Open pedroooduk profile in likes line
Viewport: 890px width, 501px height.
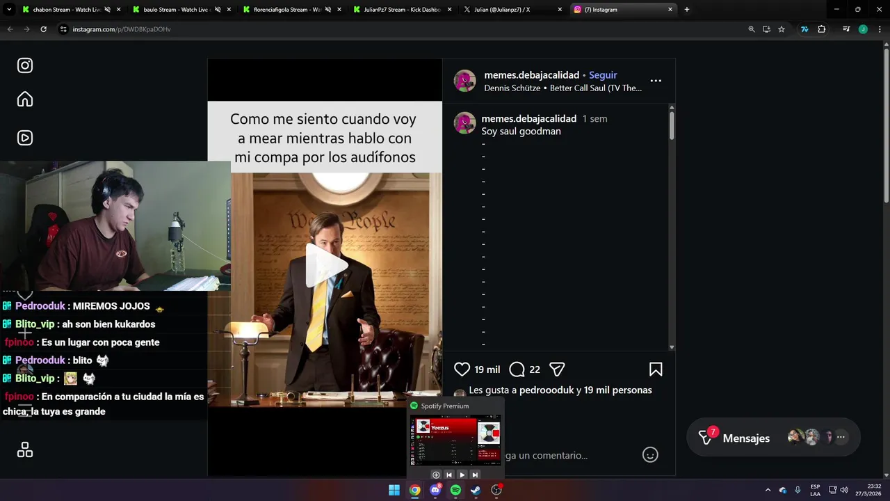[547, 390]
